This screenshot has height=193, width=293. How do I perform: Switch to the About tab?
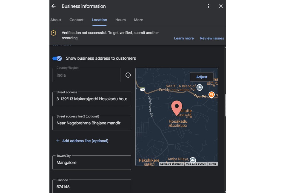click(x=56, y=20)
